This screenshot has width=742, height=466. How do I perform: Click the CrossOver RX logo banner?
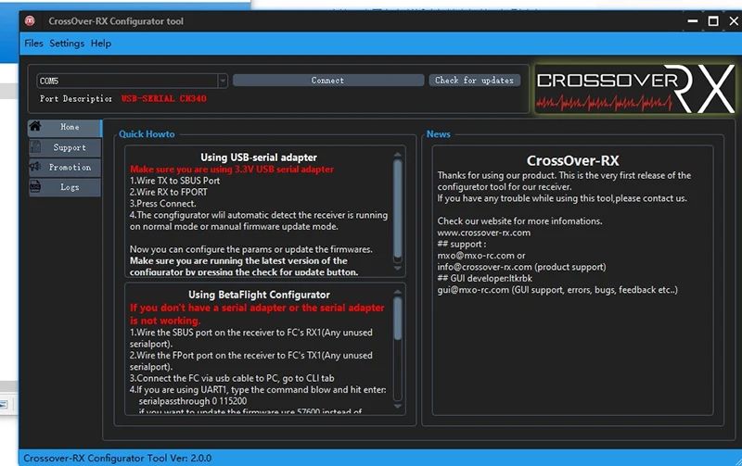click(x=635, y=89)
